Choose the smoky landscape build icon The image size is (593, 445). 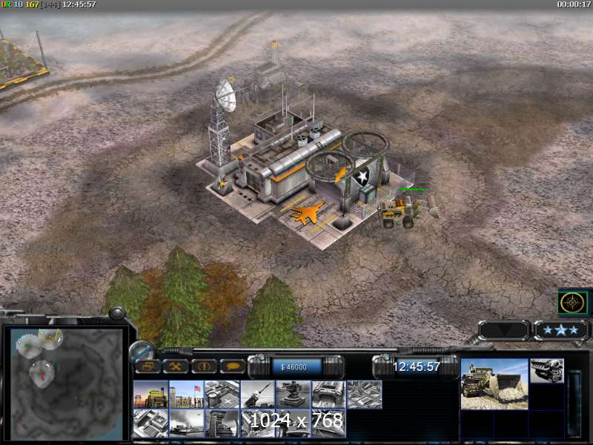[187, 423]
